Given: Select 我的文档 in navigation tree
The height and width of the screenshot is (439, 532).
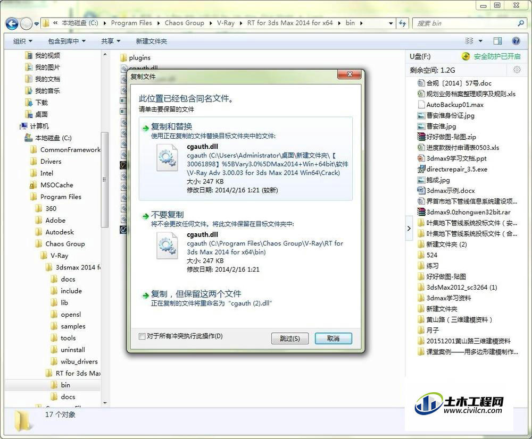Looking at the screenshot, I should 47,79.
